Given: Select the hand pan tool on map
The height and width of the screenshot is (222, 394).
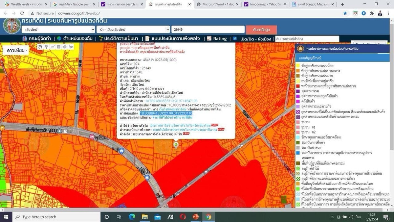Looking at the screenshot, I should click(x=40, y=47).
